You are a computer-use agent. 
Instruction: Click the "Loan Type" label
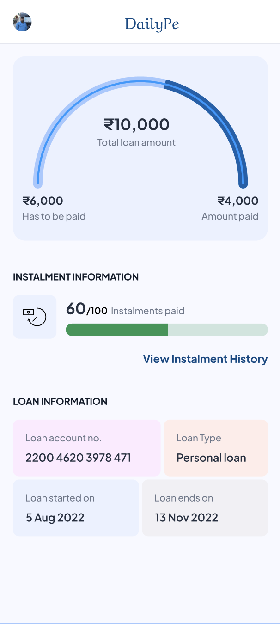pyautogui.click(x=199, y=438)
